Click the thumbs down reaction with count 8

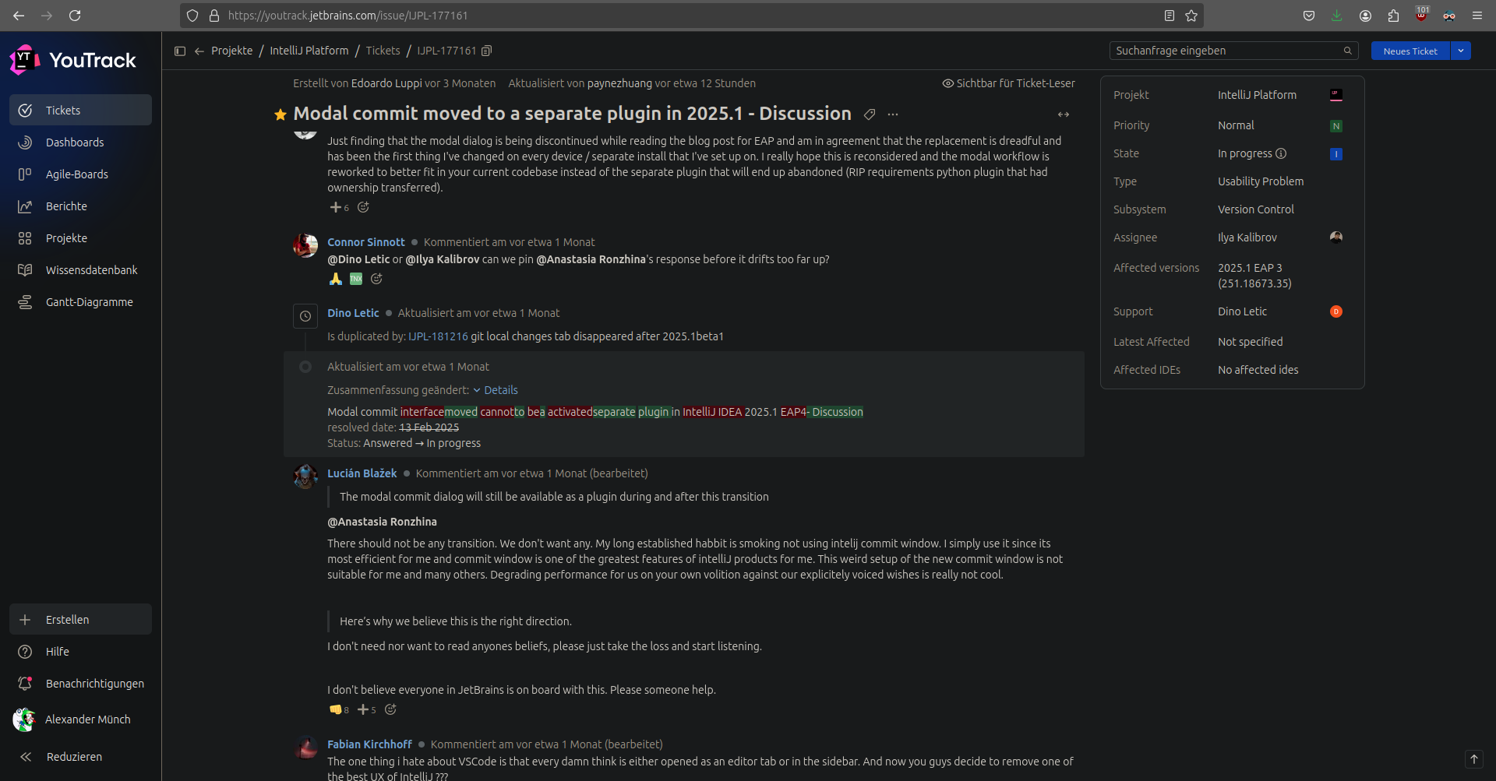pos(339,709)
